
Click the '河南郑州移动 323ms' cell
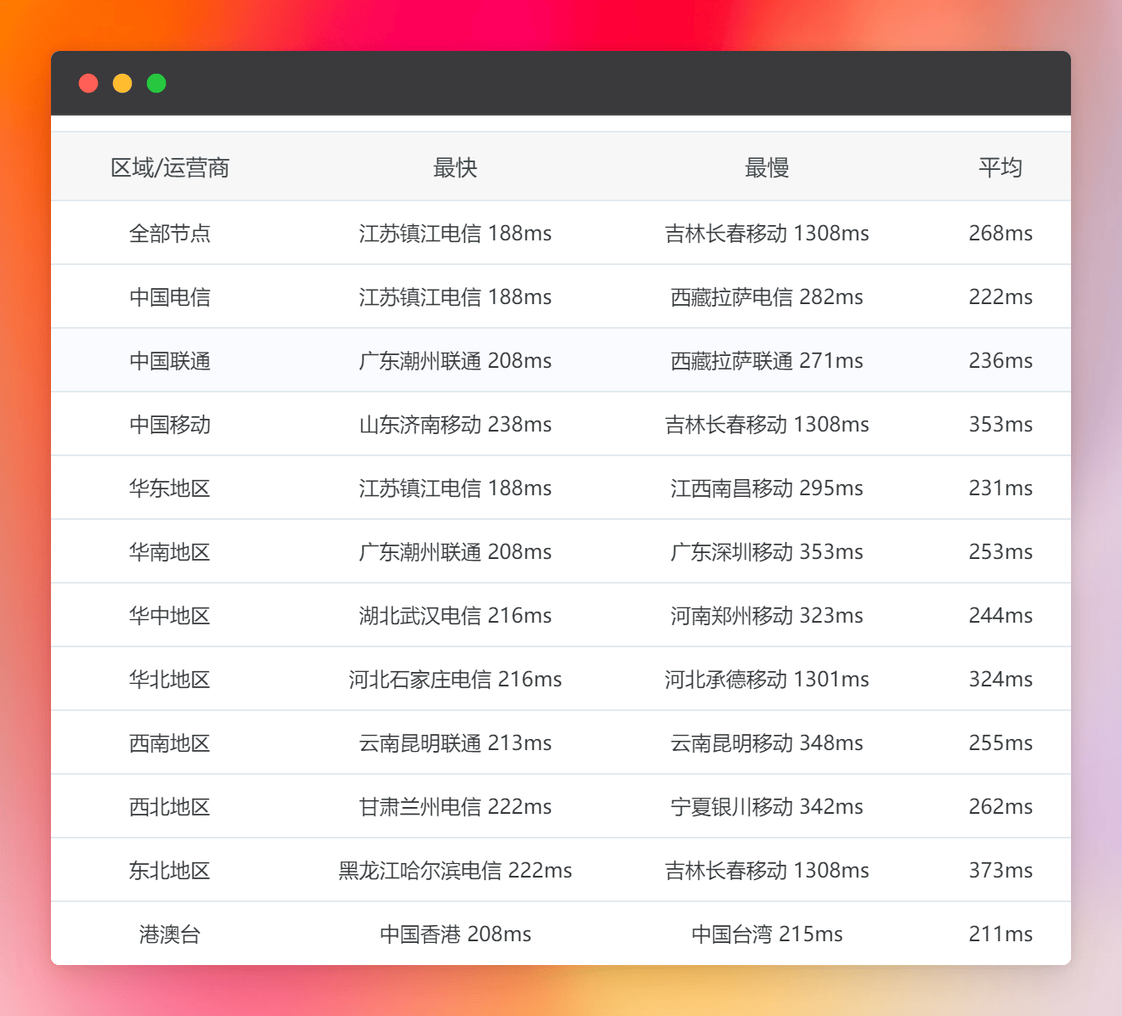coord(767,615)
